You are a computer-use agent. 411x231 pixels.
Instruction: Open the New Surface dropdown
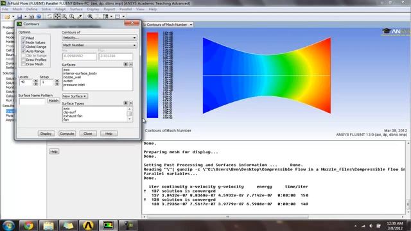point(74,96)
